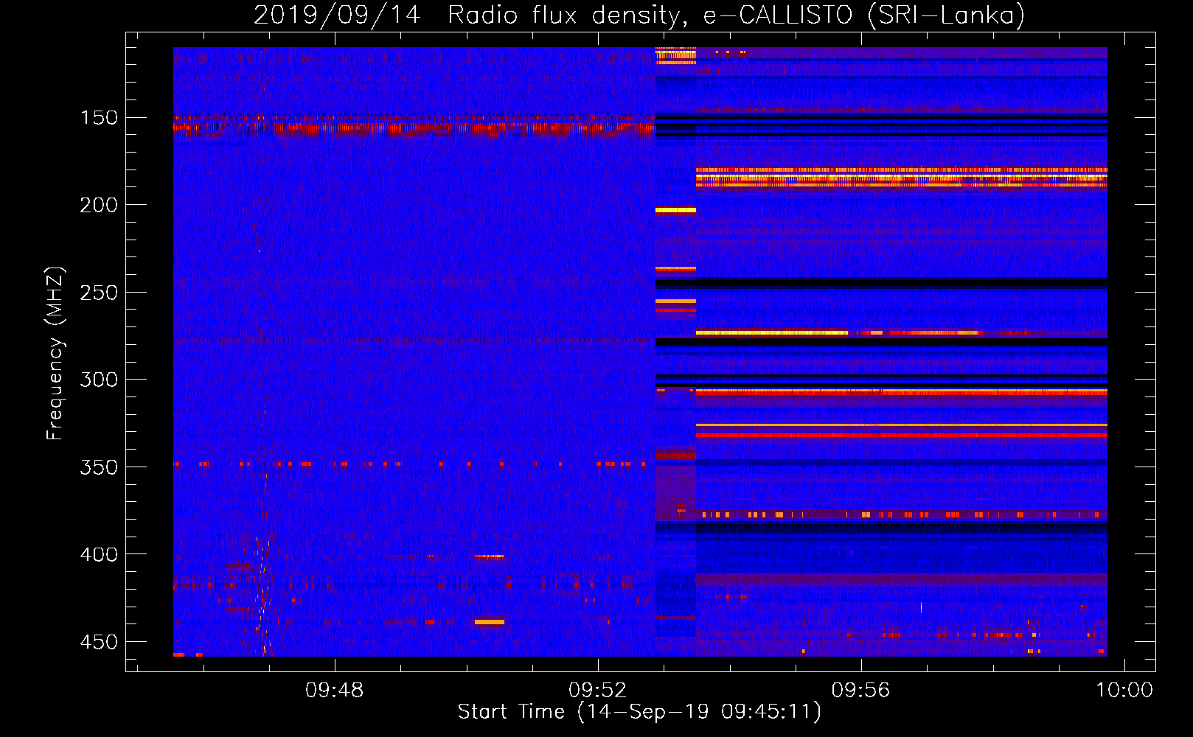1193x737 pixels.
Task: Select the 200 frequency tick label
Action: point(99,205)
